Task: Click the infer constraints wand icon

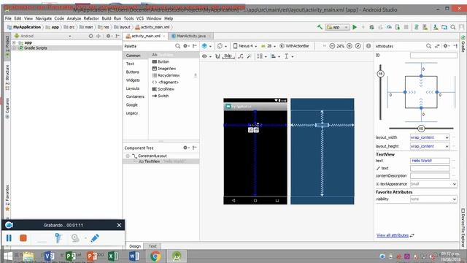Action: point(249,56)
